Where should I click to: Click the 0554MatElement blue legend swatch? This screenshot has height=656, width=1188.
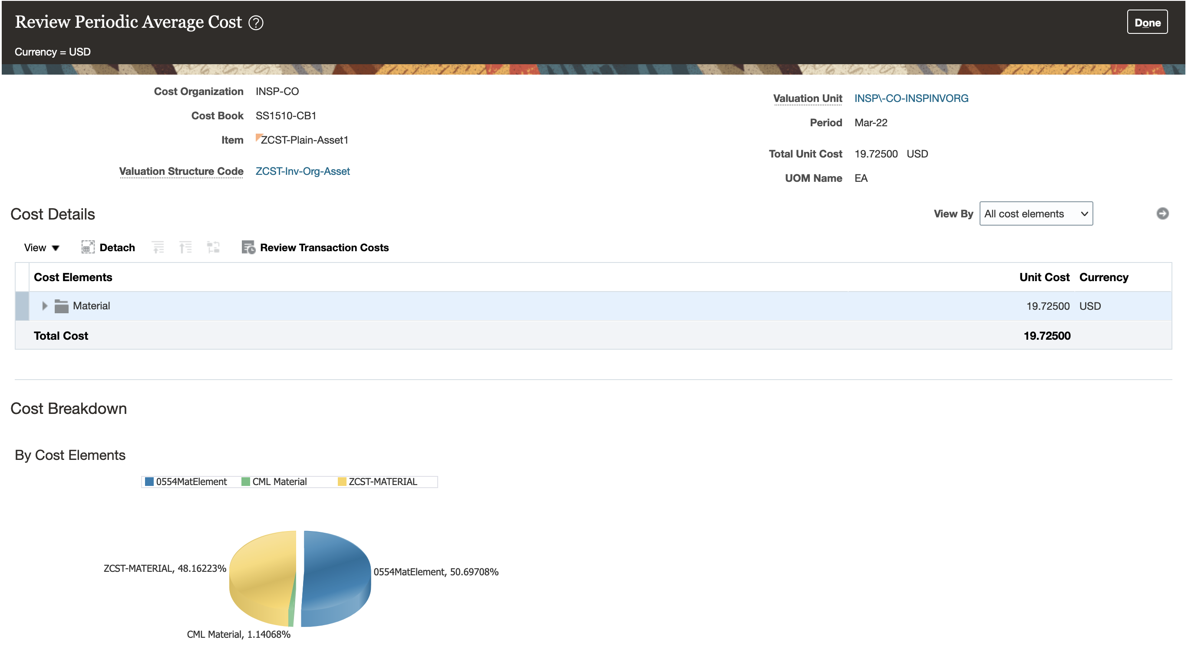point(149,482)
